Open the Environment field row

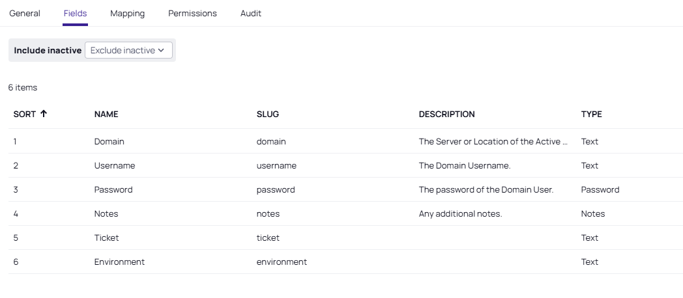coord(119,262)
